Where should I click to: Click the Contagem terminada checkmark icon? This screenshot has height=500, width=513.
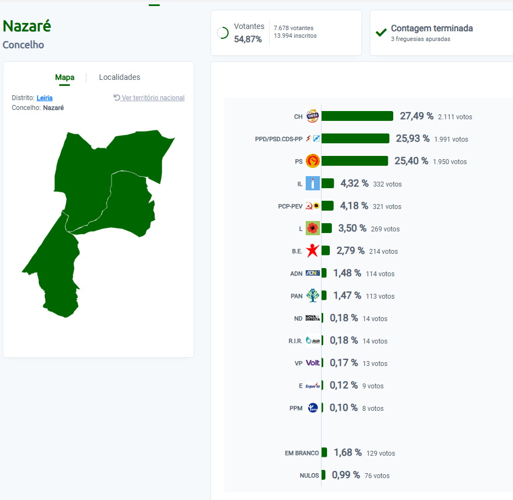tap(381, 32)
